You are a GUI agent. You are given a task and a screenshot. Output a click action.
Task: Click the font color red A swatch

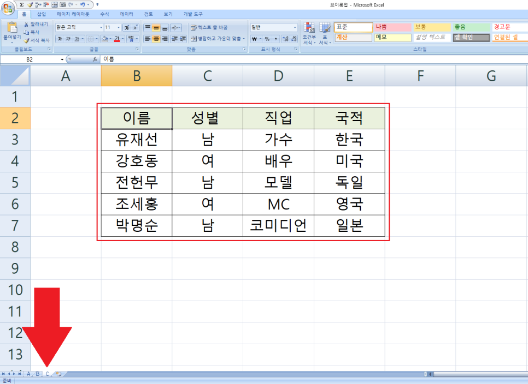116,39
